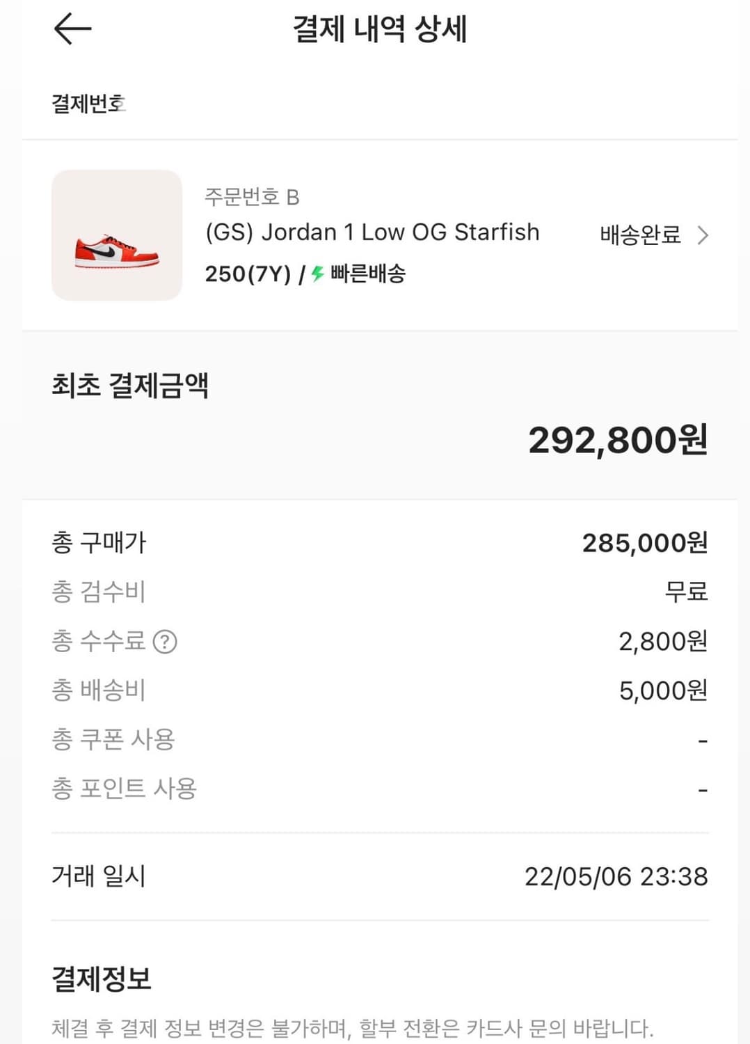Open the fee help question mark icon
The height and width of the screenshot is (1044, 750).
click(165, 642)
